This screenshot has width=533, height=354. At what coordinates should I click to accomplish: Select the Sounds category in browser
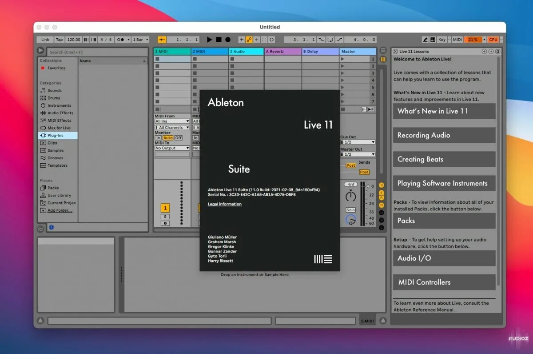(54, 91)
